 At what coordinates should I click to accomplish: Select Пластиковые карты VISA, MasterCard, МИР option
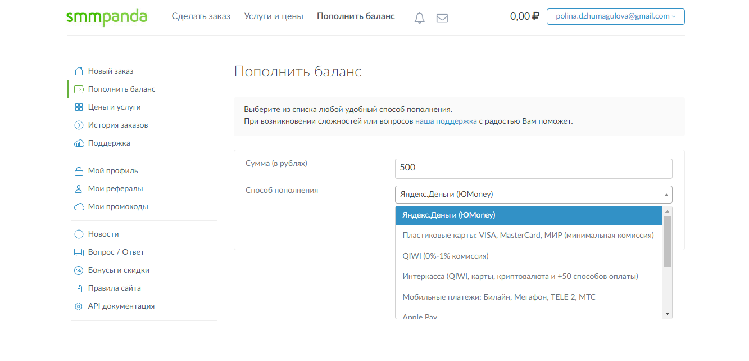click(529, 236)
